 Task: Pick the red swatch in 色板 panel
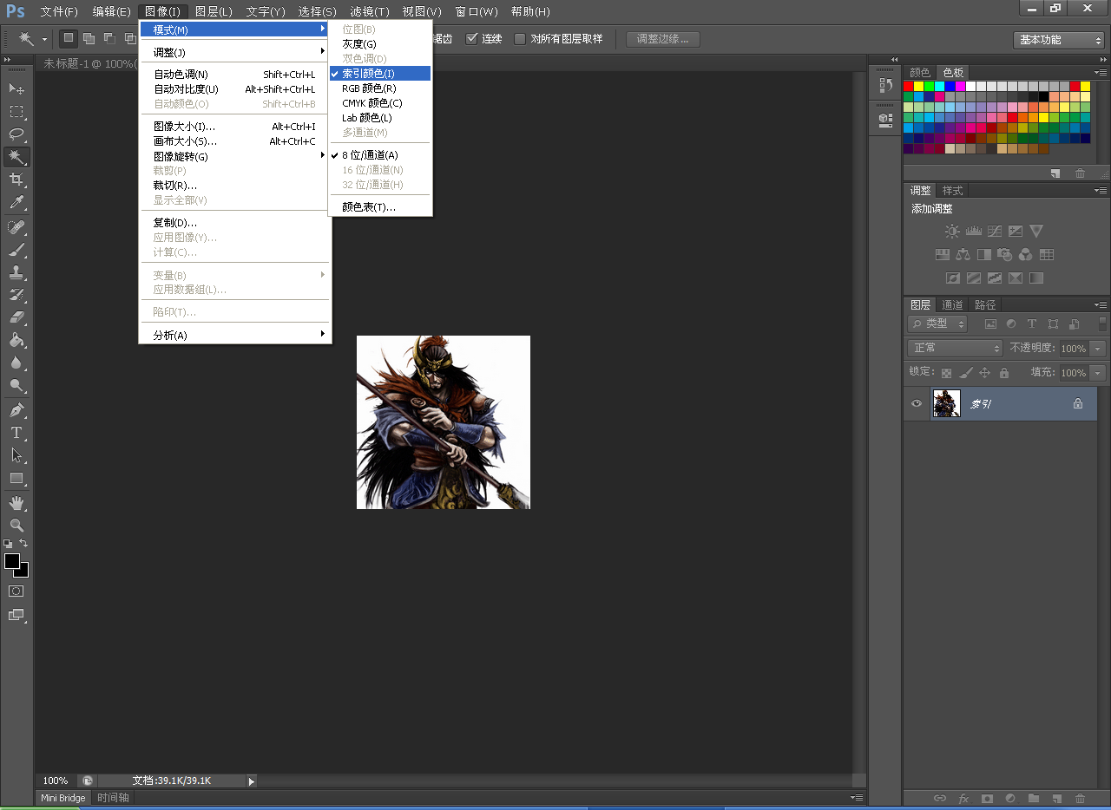(909, 86)
